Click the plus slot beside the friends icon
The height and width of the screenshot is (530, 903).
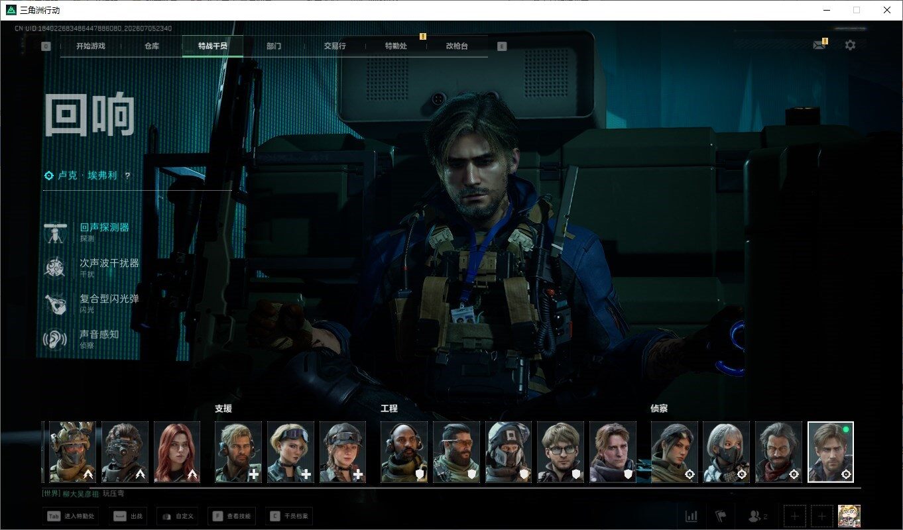(795, 515)
